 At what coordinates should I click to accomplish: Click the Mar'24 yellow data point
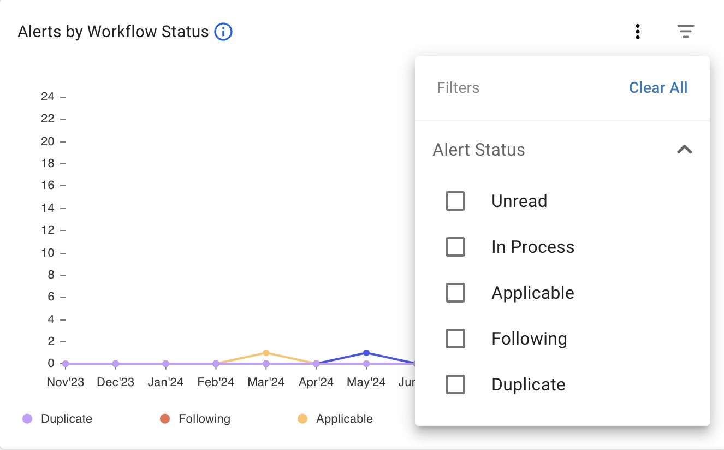tap(266, 353)
